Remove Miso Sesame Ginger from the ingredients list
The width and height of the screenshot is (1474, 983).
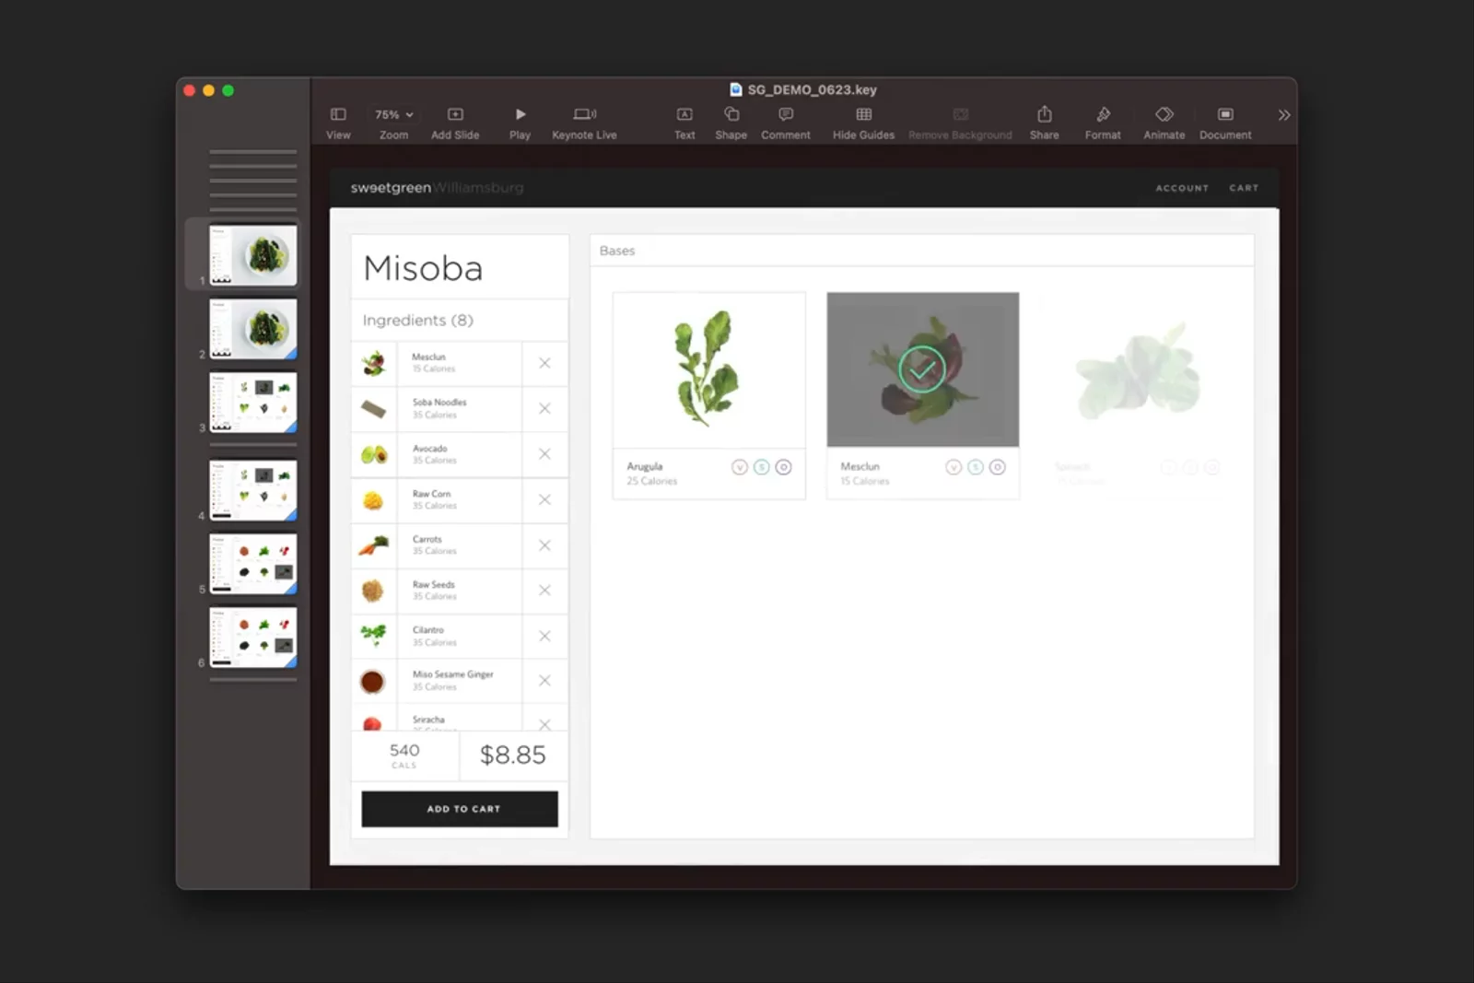544,681
